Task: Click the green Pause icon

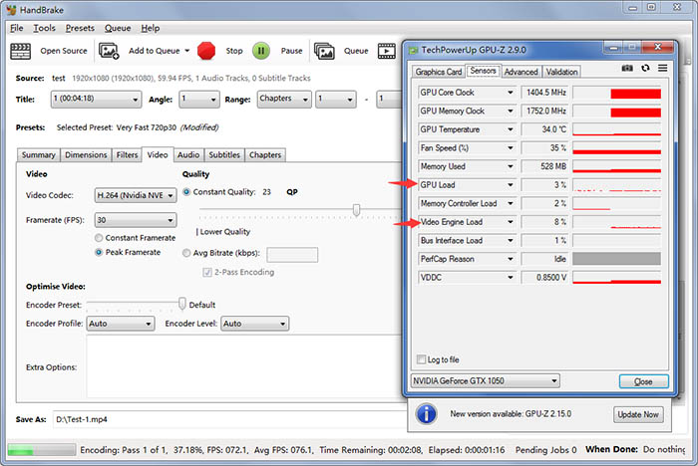Action: coord(261,51)
